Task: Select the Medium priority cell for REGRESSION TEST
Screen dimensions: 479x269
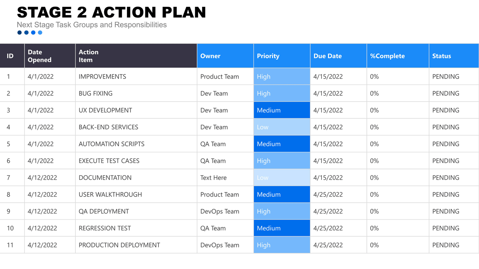Action: [x=282, y=228]
